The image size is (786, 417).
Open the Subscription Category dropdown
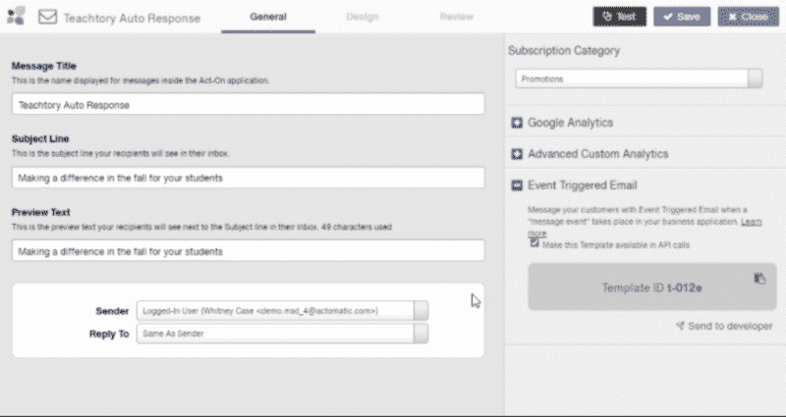pos(755,79)
